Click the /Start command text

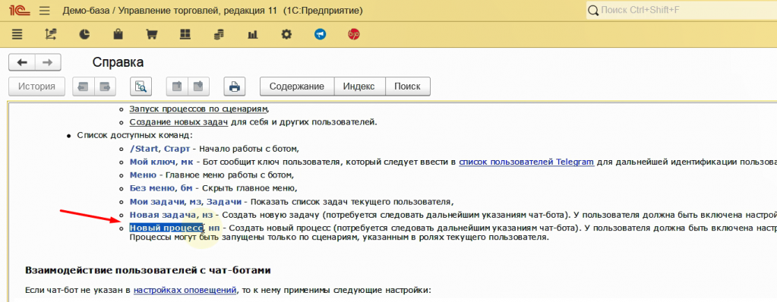[144, 149]
